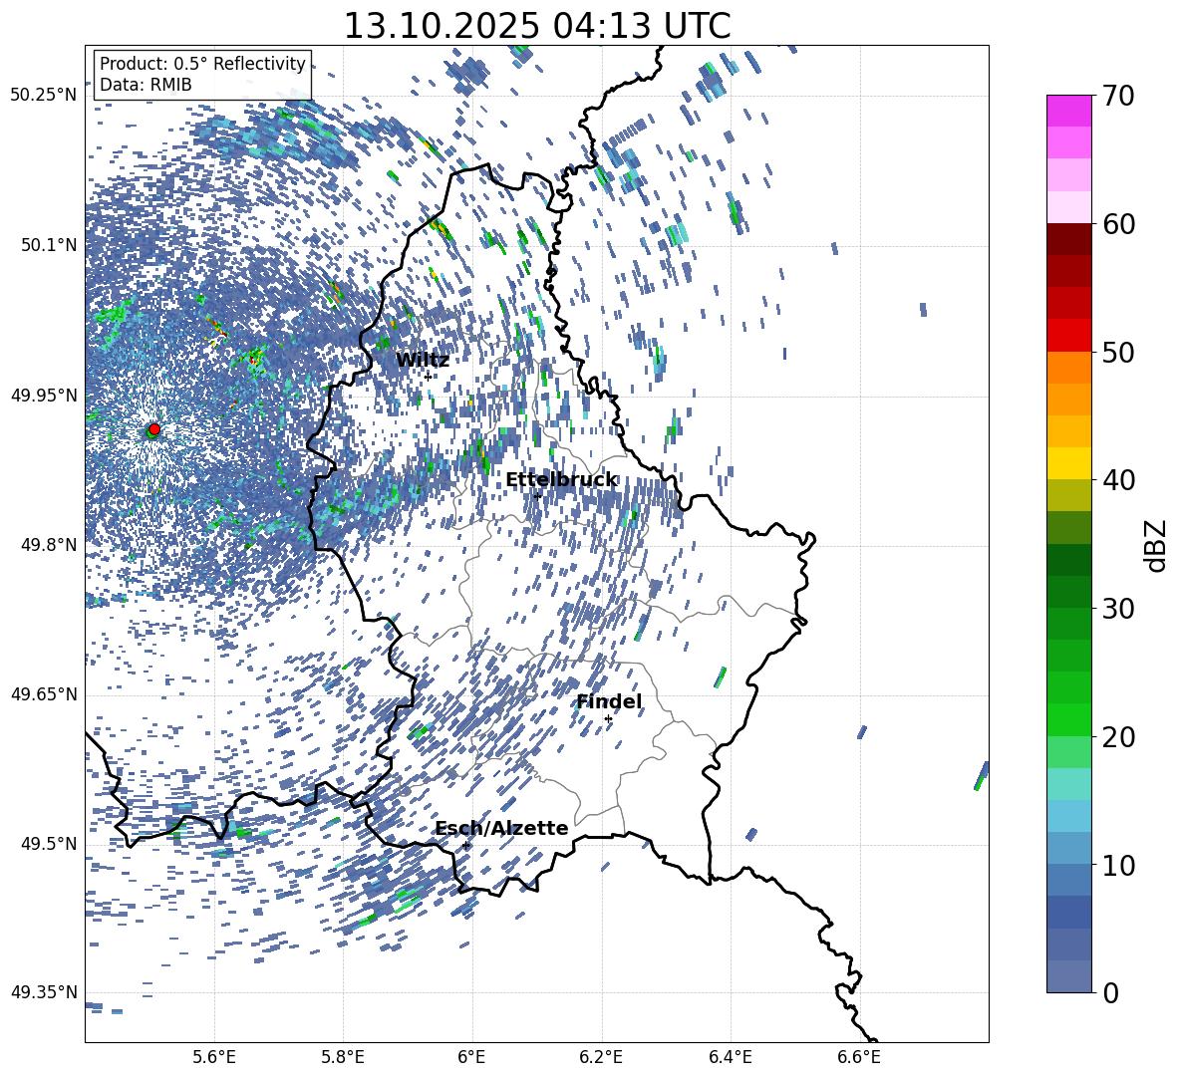This screenshot has width=1180, height=1077.
Task: Click the 49.5°N latitude tick label
Action: coord(49,844)
